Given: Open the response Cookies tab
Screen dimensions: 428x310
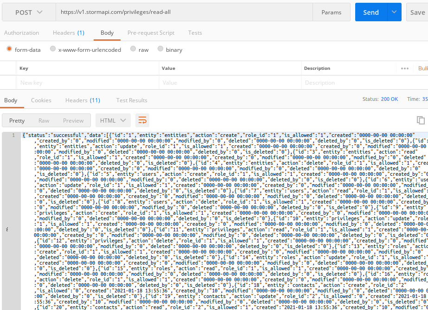Looking at the screenshot, I should point(41,100).
